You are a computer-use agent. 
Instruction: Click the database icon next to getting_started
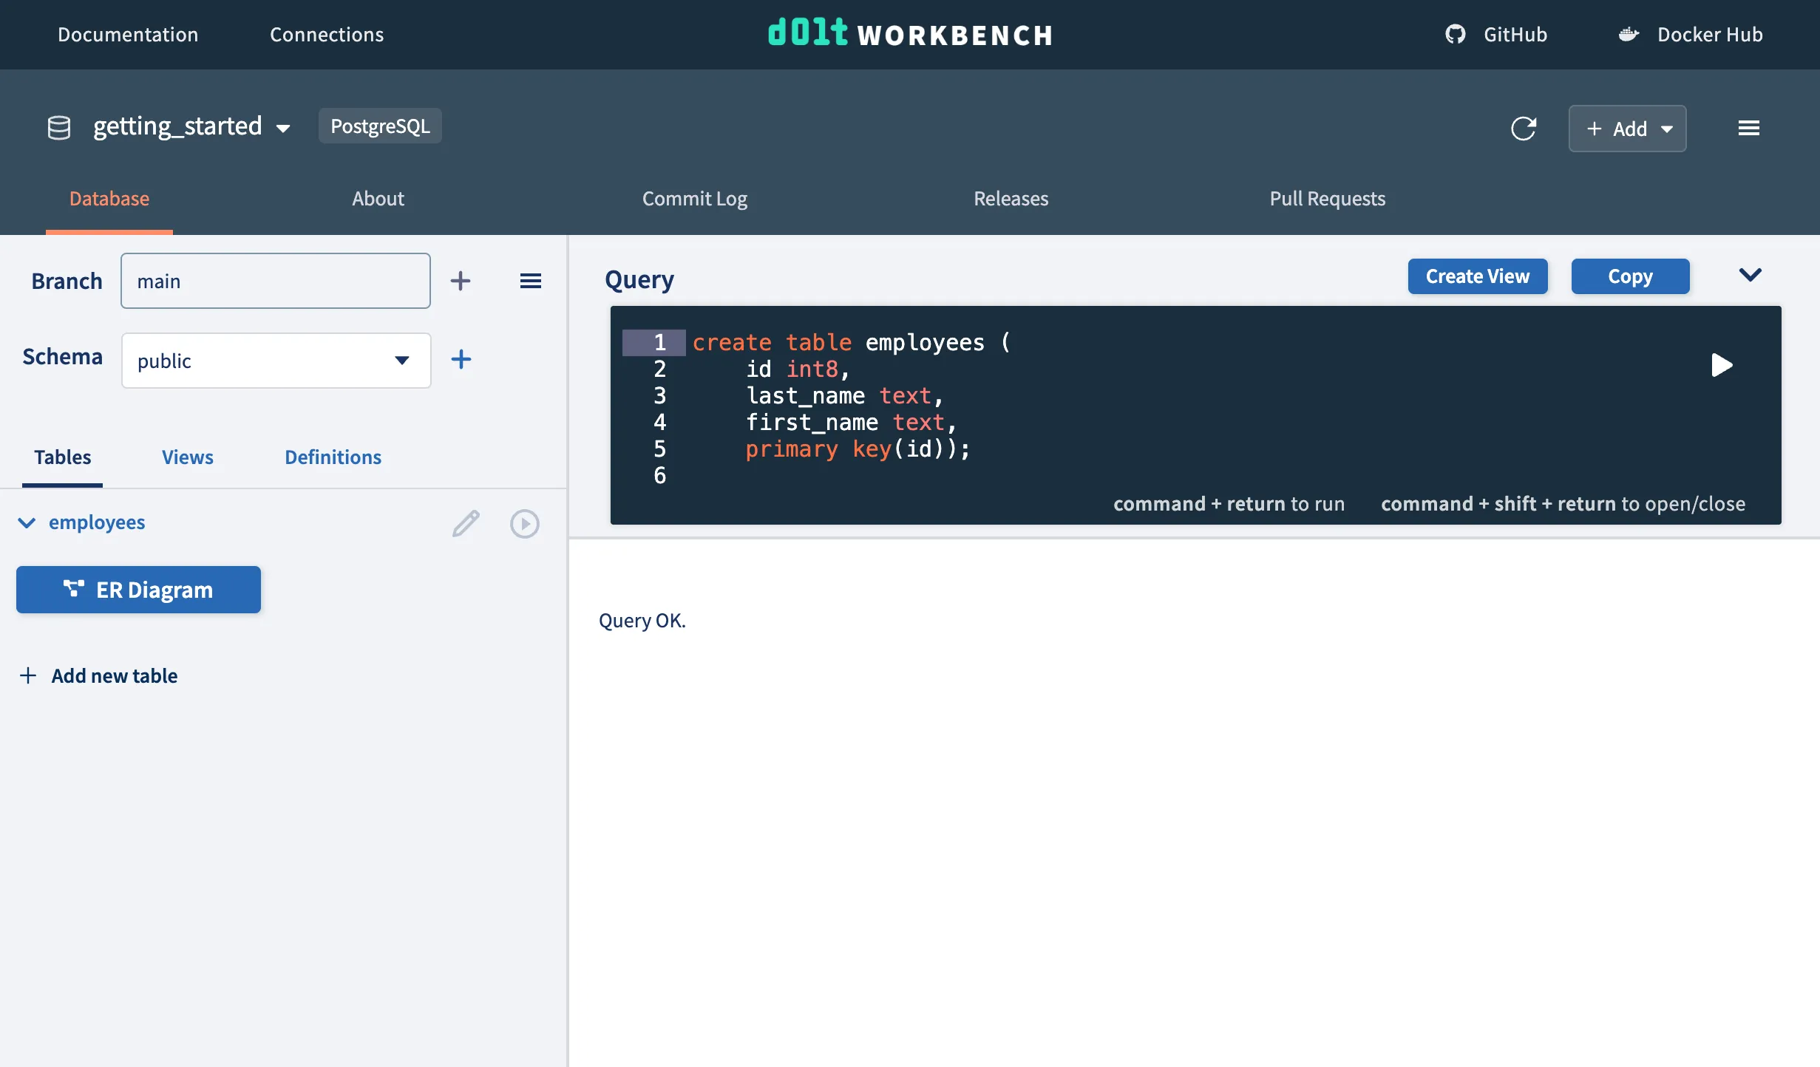click(x=58, y=126)
